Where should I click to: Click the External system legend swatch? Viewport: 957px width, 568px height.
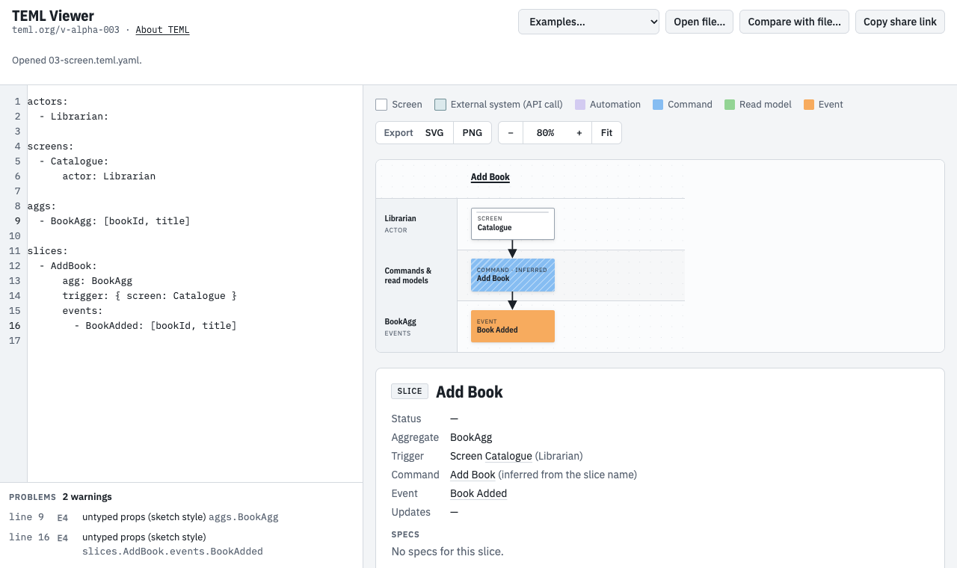(x=440, y=105)
